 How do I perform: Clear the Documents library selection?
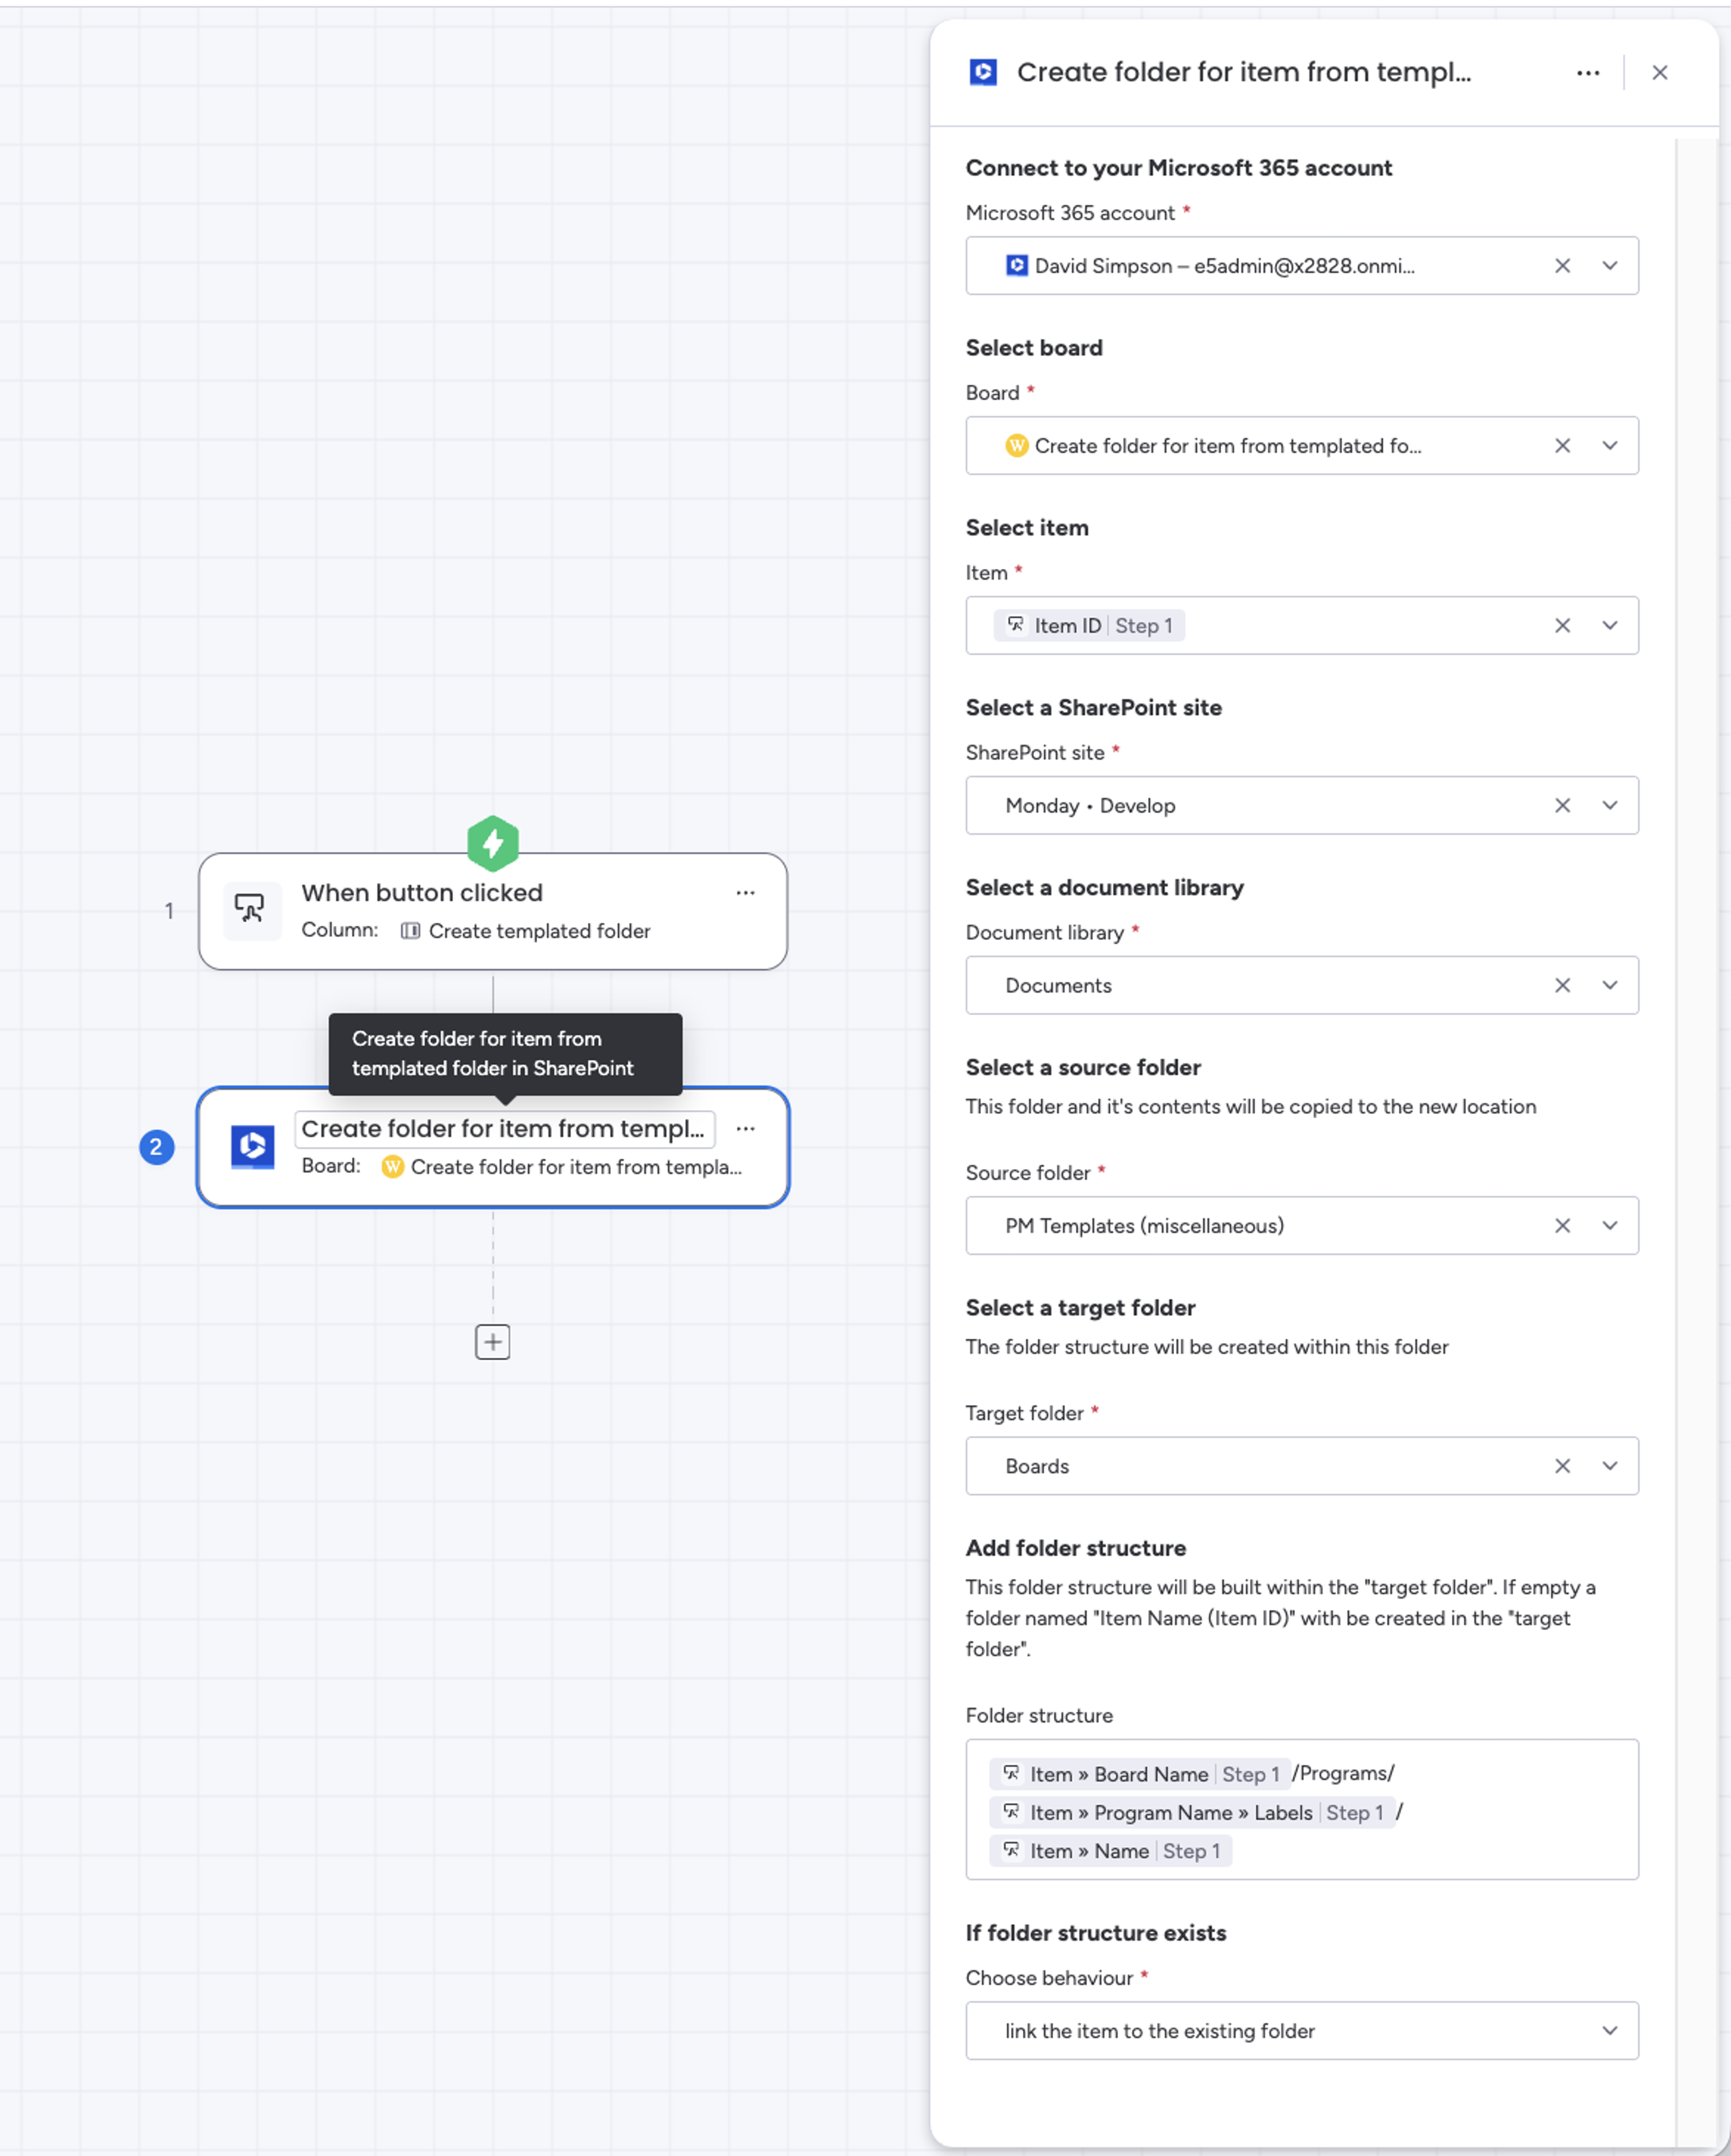[1562, 985]
